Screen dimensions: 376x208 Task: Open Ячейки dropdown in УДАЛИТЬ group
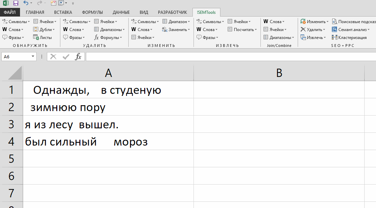pos(106,22)
